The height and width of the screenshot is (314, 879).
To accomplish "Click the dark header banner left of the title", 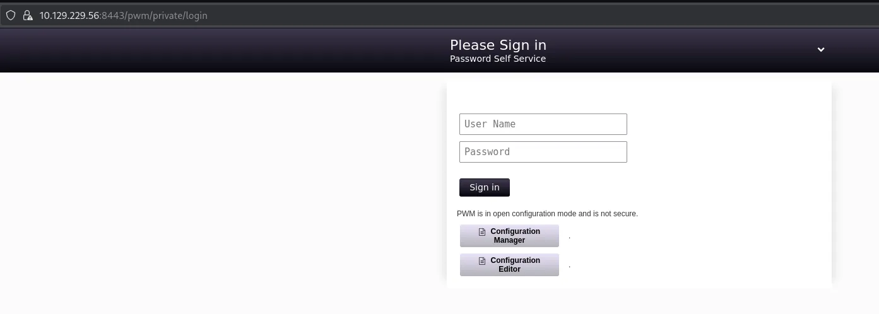I will tap(221, 50).
